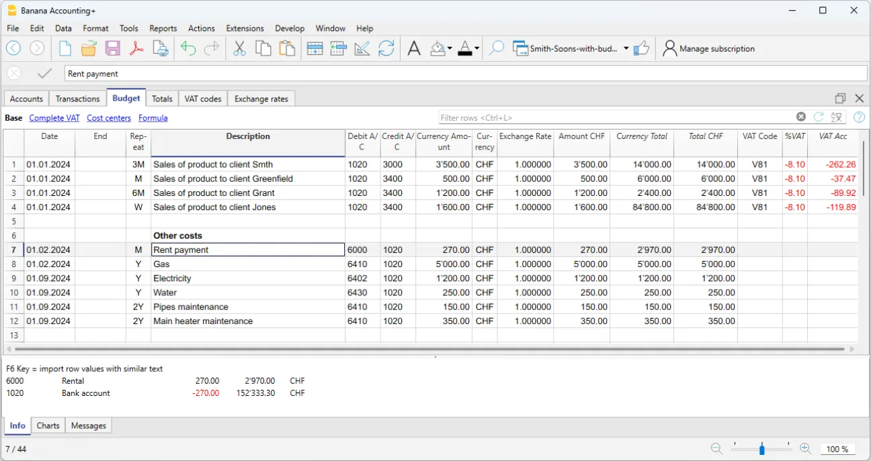Click the thumbs-up feedback icon
Screen dimensions: 871x461
tap(642, 48)
